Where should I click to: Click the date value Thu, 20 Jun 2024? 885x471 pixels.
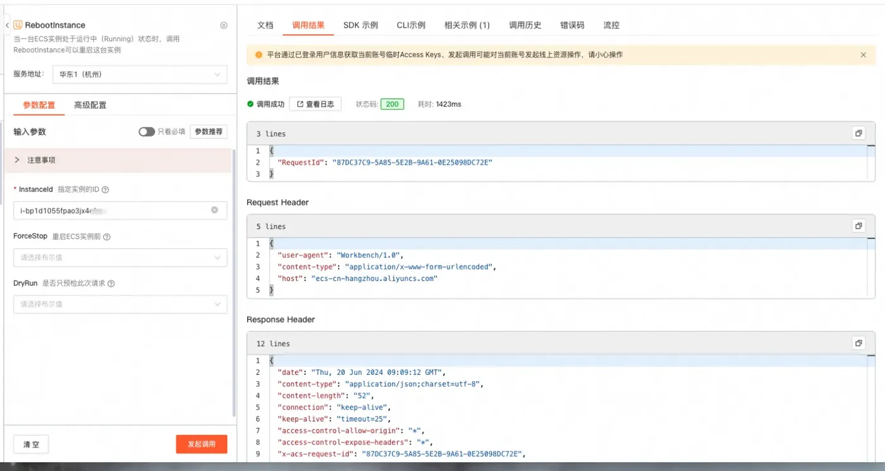pos(378,372)
